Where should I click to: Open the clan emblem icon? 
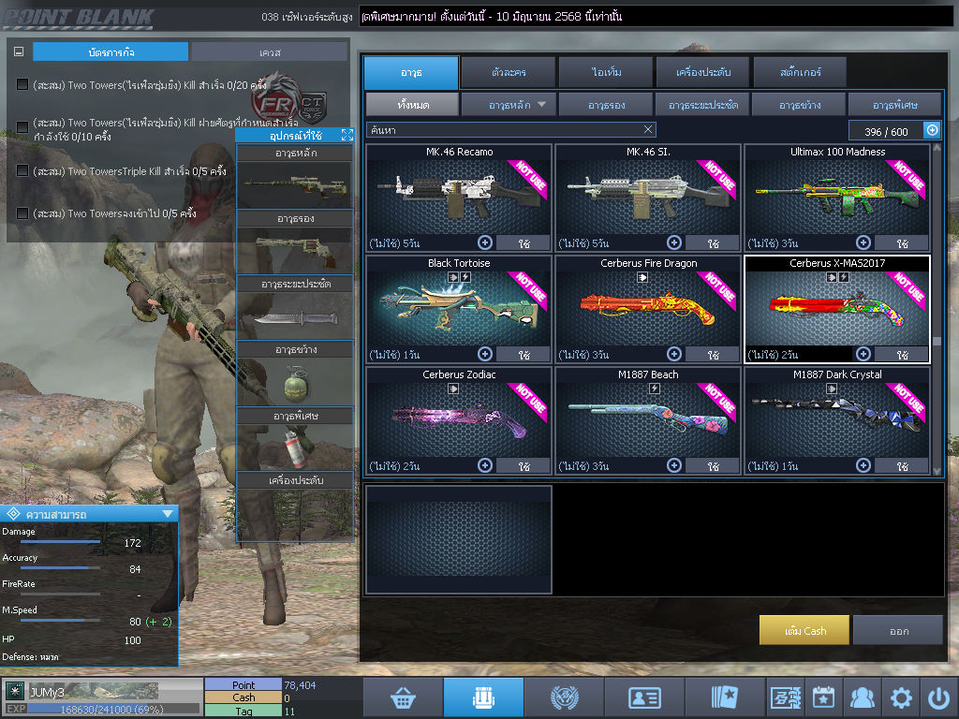564,697
